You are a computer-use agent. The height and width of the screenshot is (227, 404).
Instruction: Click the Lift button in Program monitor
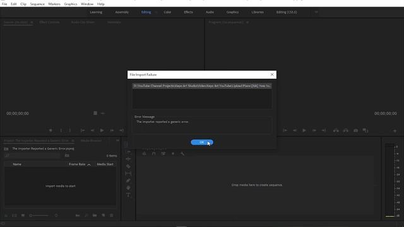[x=336, y=131]
